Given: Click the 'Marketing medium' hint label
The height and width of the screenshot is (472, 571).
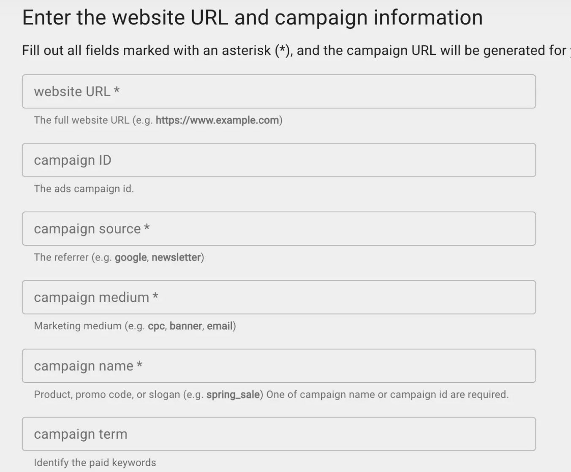Looking at the screenshot, I should [x=78, y=326].
